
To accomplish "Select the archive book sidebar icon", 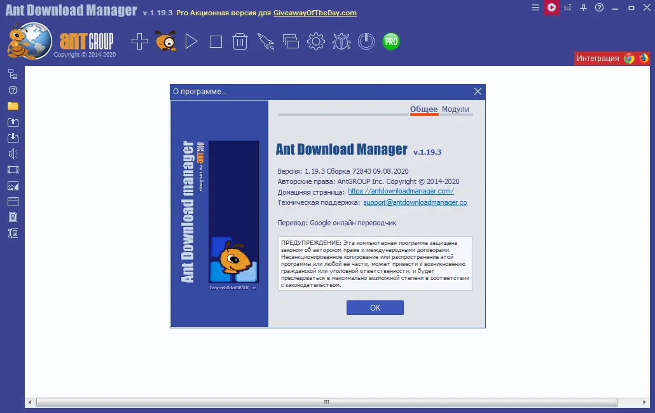I will click(x=13, y=234).
